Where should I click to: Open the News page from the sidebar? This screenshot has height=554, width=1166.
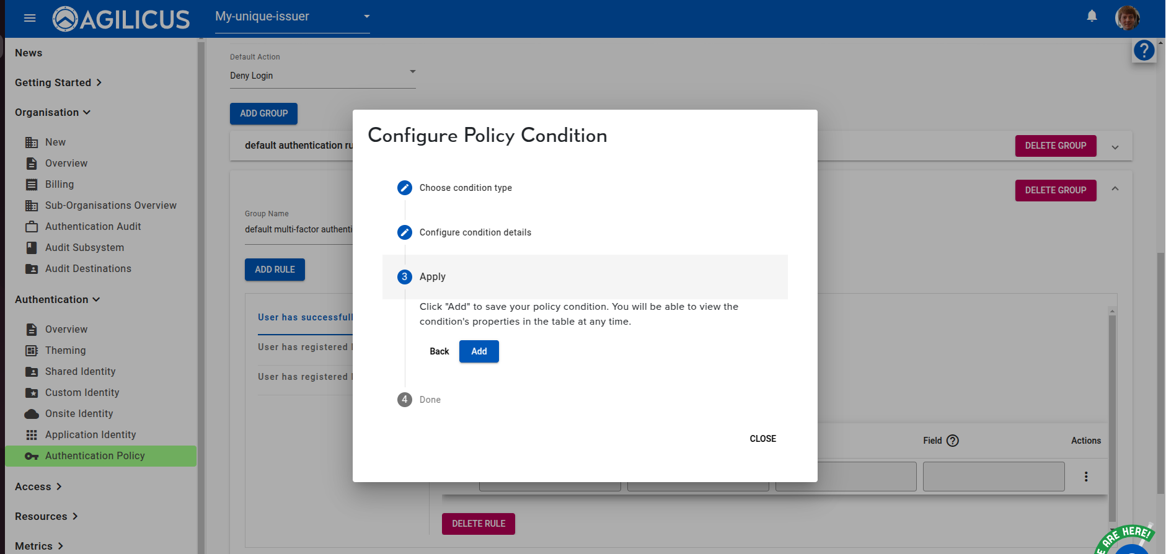point(29,53)
